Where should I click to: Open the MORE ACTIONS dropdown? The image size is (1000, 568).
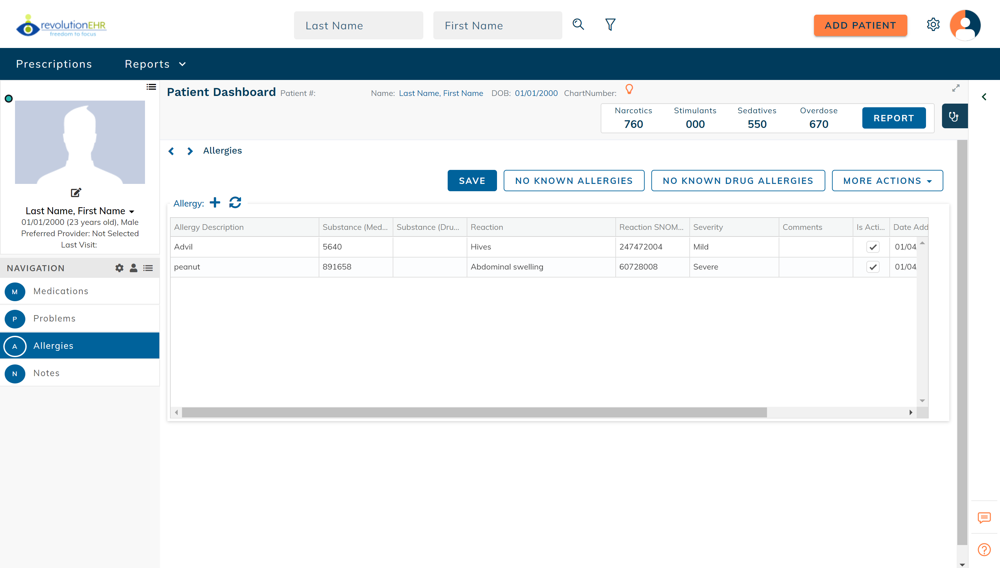[x=887, y=180]
